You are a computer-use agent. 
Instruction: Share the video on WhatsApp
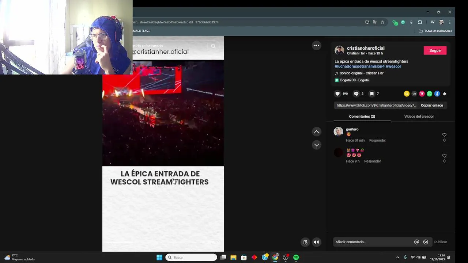click(430, 94)
